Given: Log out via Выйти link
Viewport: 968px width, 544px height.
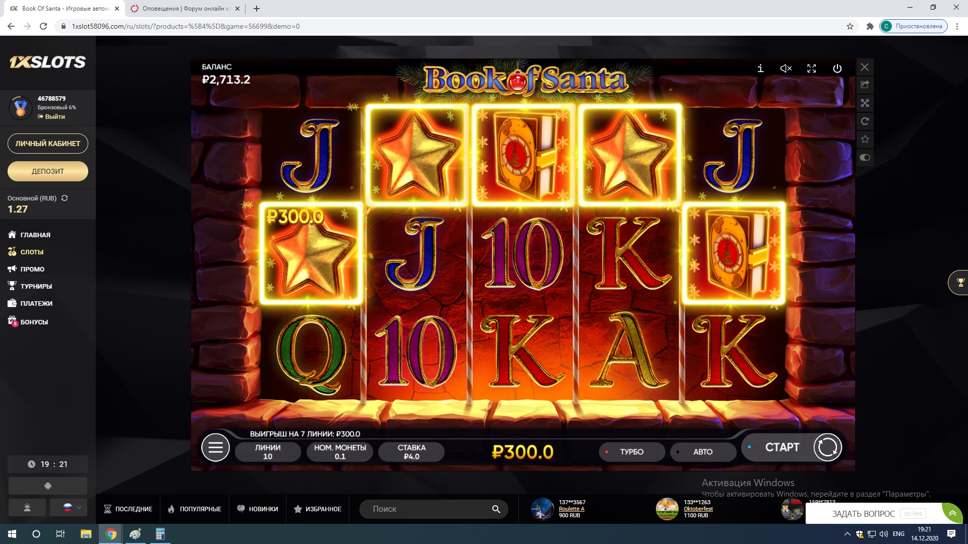Looking at the screenshot, I should click(x=51, y=116).
